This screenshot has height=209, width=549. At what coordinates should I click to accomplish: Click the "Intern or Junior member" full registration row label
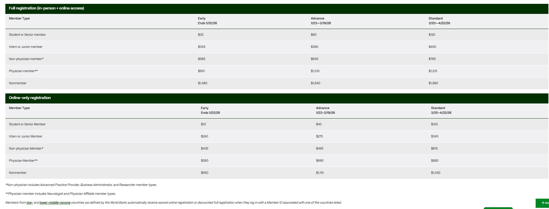click(x=26, y=47)
